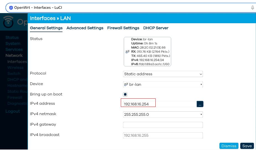Go to Switch in sidebar
Image resolution: width=256 pixels, height=150 pixels.
(14, 73)
